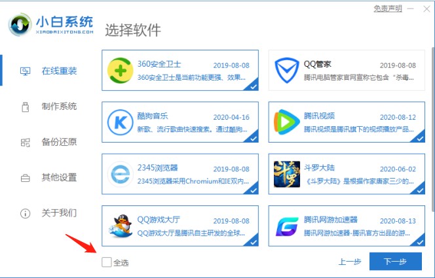
Task: Click the QQ管家 blue shield icon
Action: coord(287,71)
